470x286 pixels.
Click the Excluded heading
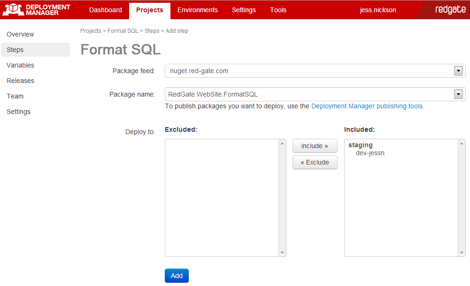click(181, 129)
